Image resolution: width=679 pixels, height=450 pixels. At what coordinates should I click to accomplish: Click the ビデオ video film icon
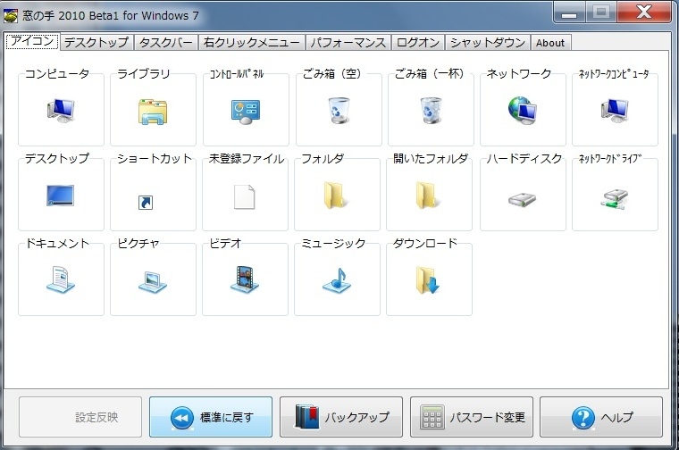[x=245, y=279]
